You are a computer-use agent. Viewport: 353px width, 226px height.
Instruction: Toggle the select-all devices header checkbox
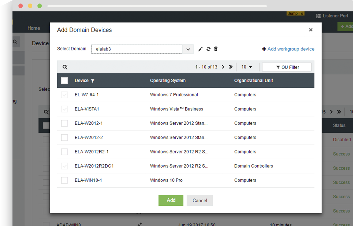click(x=65, y=81)
